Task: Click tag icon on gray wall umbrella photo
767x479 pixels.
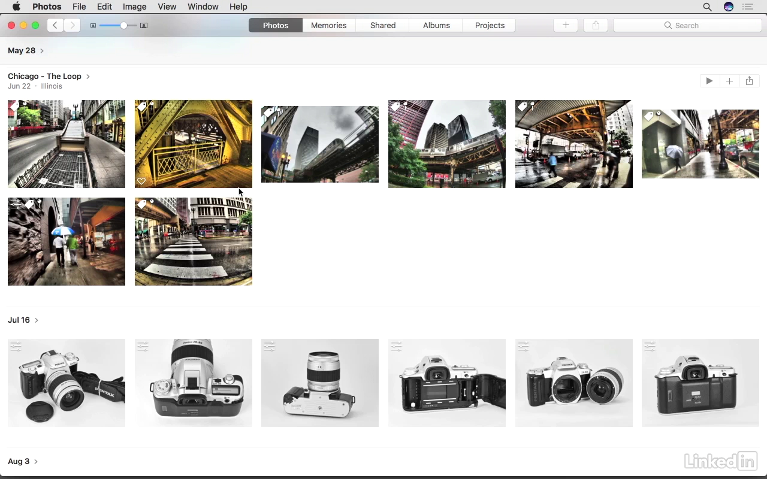Action: [649, 116]
